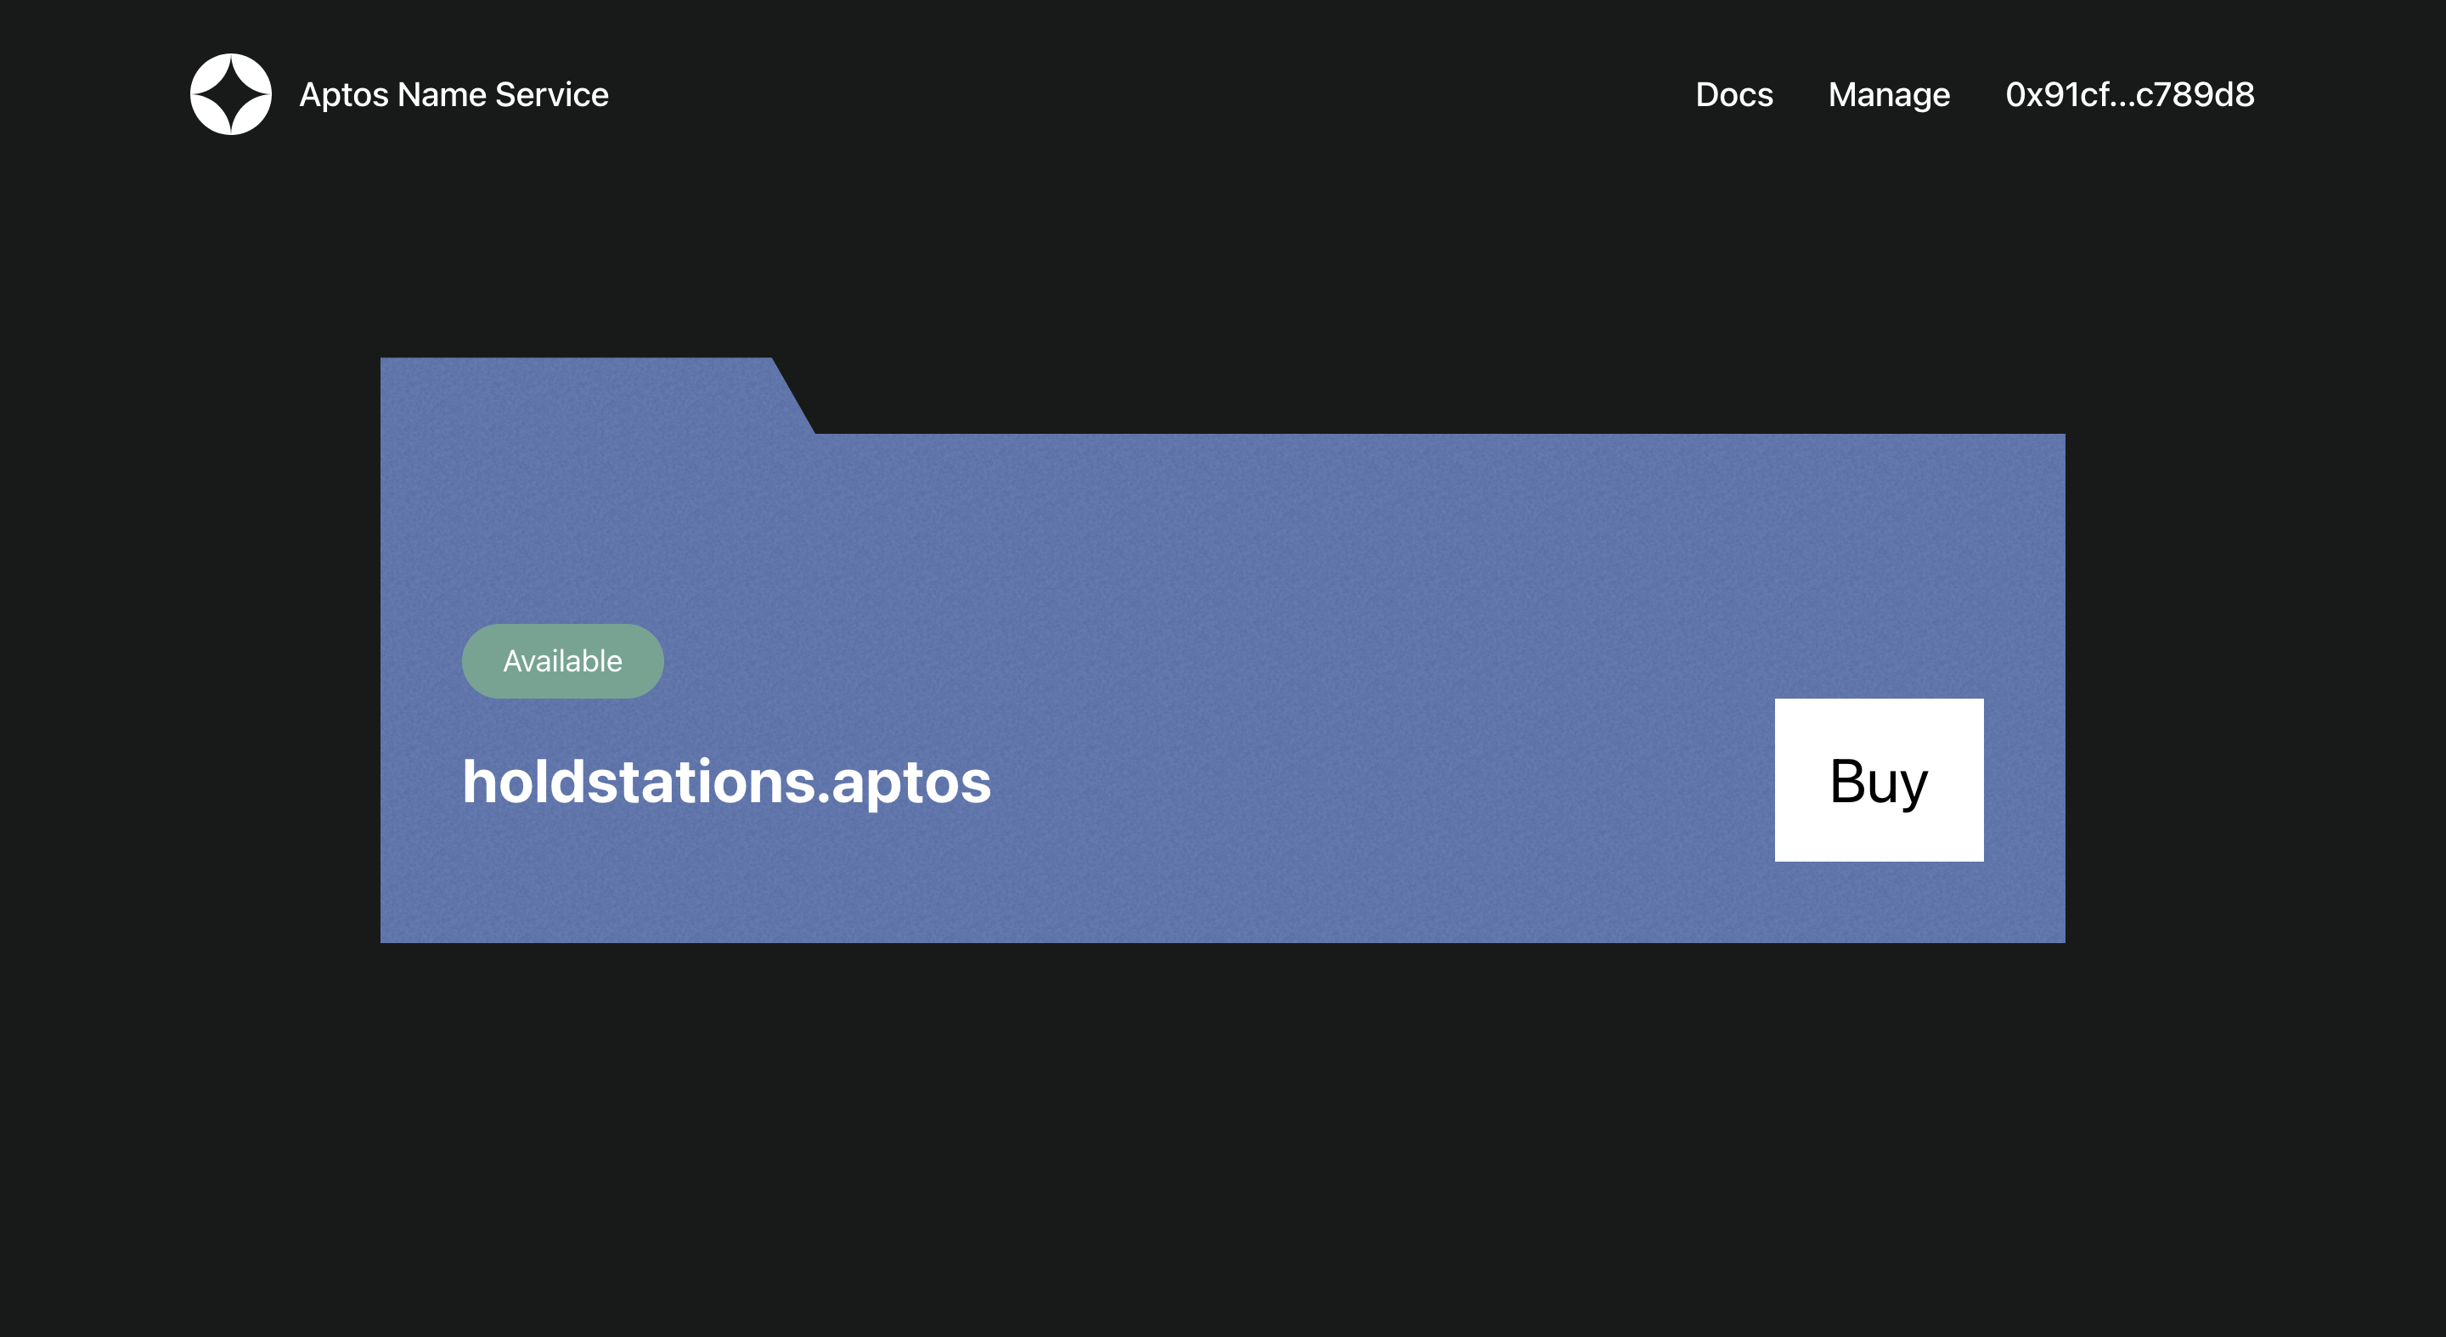The width and height of the screenshot is (2446, 1337).
Task: Click the Available status badge
Action: (x=562, y=661)
